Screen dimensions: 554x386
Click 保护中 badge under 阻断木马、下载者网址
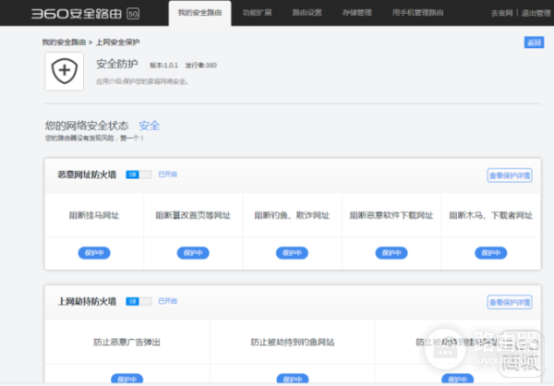point(491,253)
